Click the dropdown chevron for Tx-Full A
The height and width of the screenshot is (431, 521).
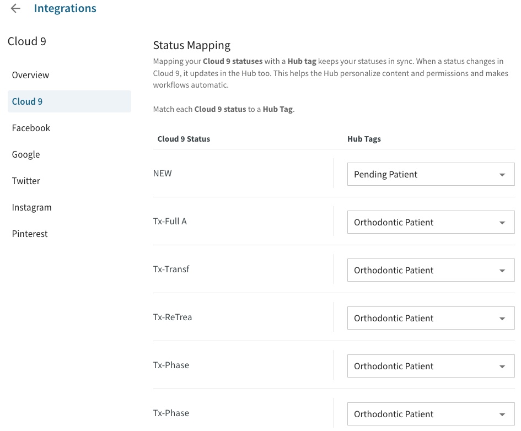[x=502, y=222]
